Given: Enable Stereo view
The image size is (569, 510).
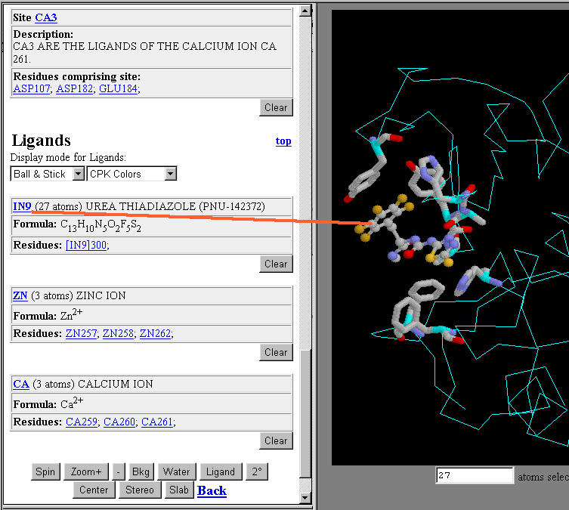Looking at the screenshot, I should (141, 490).
